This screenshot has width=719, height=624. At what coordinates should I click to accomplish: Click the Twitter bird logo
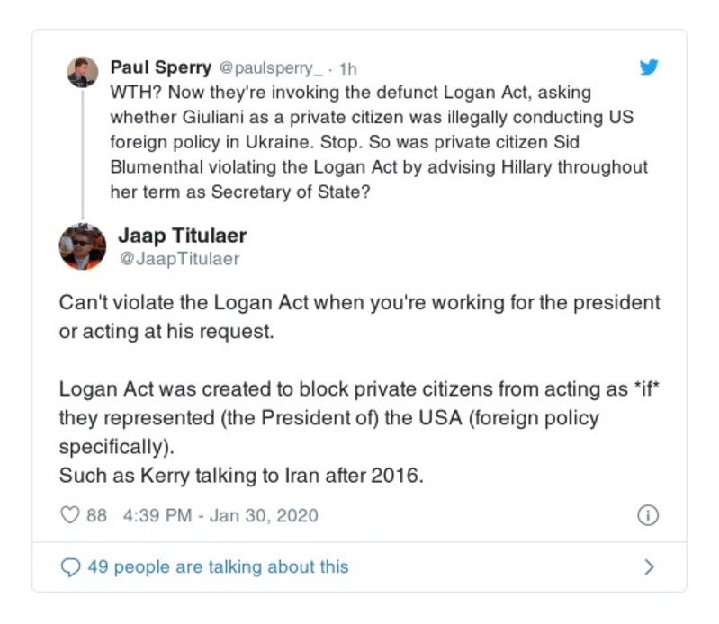coord(649,67)
